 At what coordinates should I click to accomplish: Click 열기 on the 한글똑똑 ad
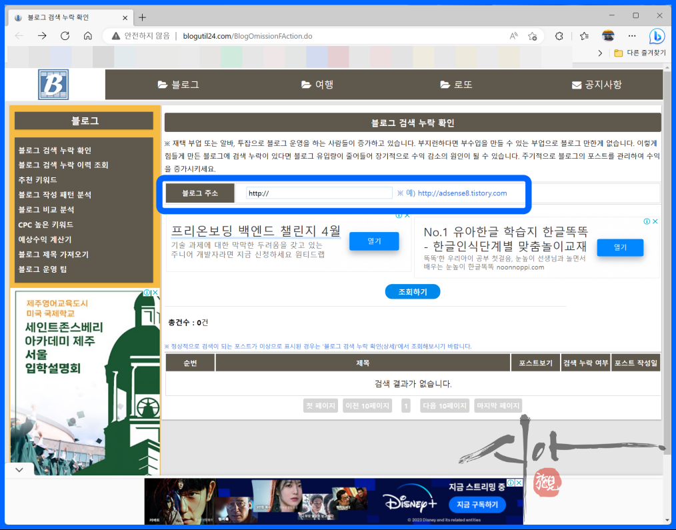coord(620,247)
